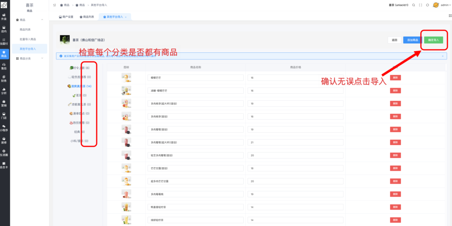Viewport: 452px width, 226px height.
Task: Select the 浓郁真乳茶 (0) category
Action: (79, 104)
